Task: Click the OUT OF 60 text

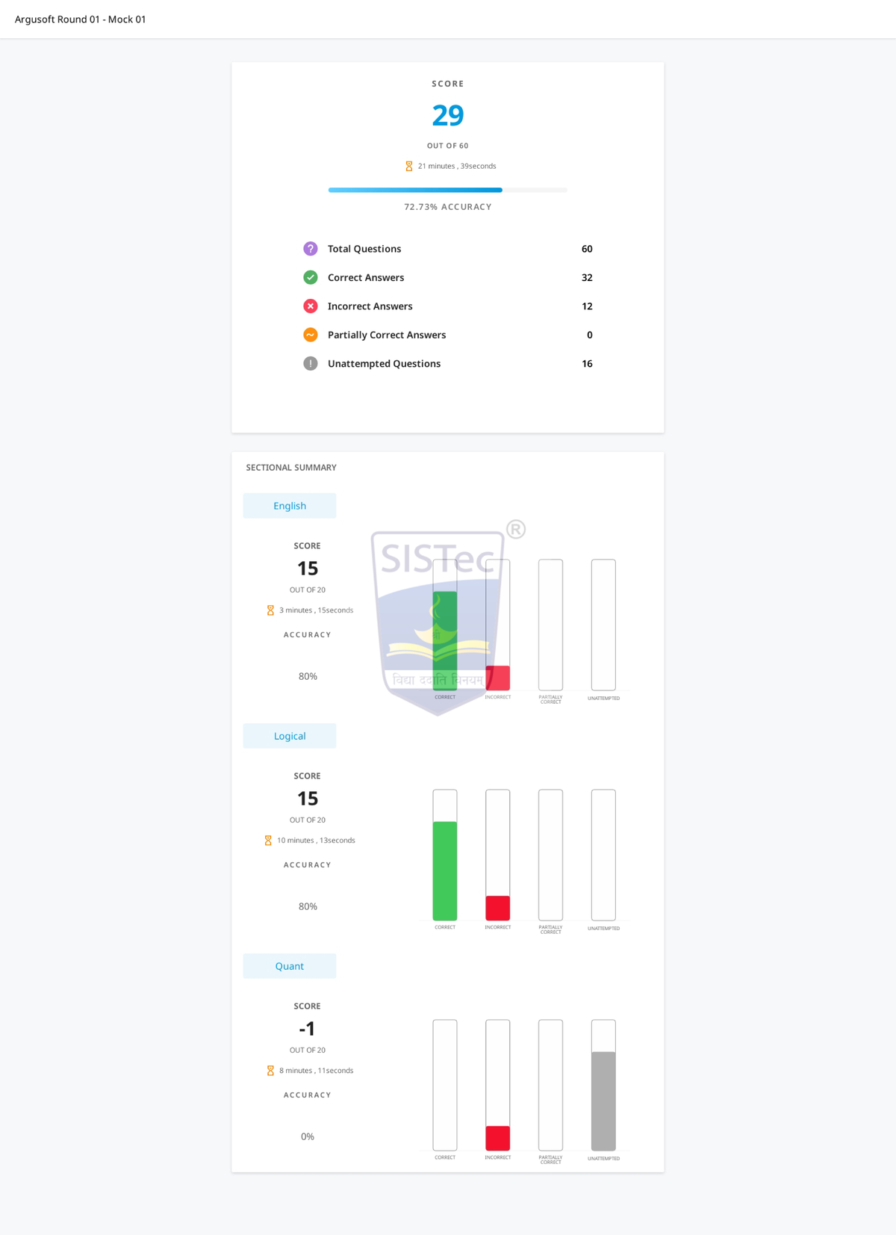Action: (448, 146)
